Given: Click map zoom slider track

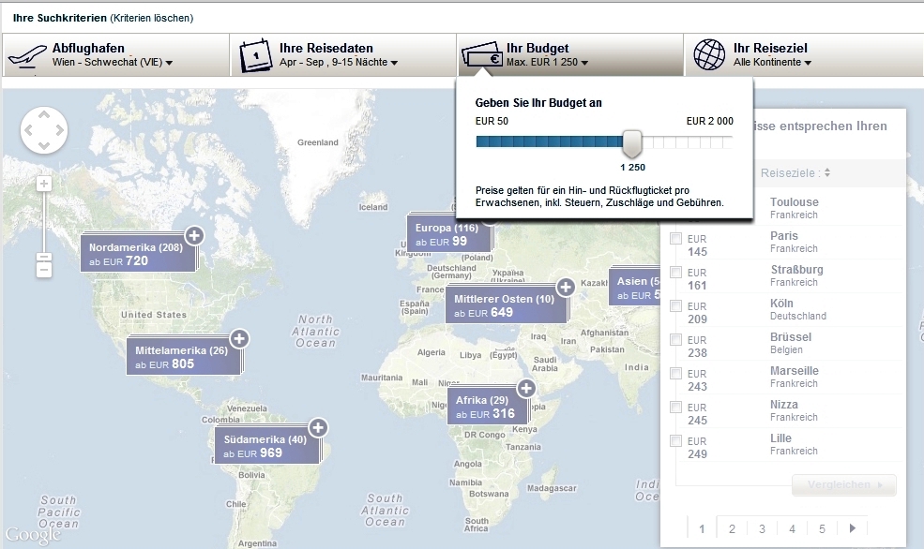Looking at the screenshot, I should pyautogui.click(x=43, y=224).
